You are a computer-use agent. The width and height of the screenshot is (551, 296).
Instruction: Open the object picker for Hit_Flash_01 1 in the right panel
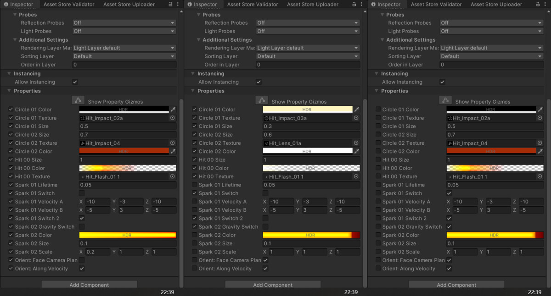pyautogui.click(x=540, y=176)
